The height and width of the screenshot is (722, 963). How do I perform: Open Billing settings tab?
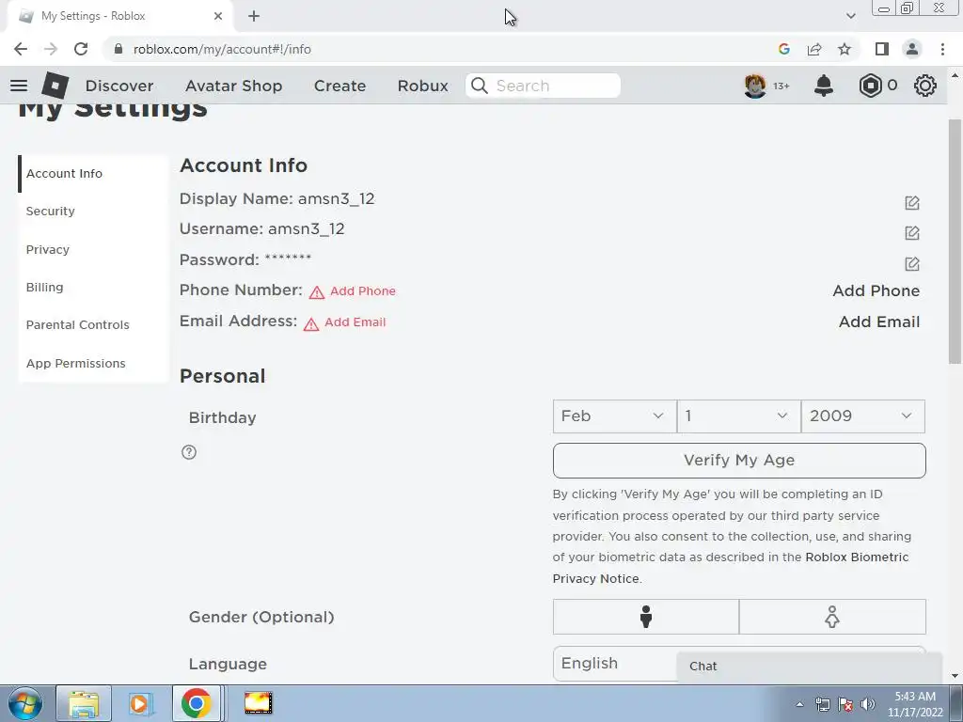click(93, 288)
